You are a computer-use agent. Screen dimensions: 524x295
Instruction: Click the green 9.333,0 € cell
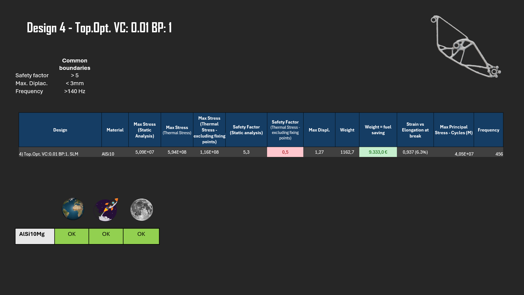[378, 152]
